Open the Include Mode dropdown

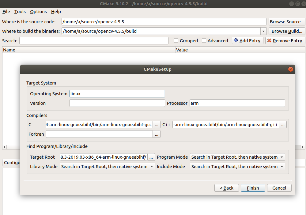pos(237,167)
